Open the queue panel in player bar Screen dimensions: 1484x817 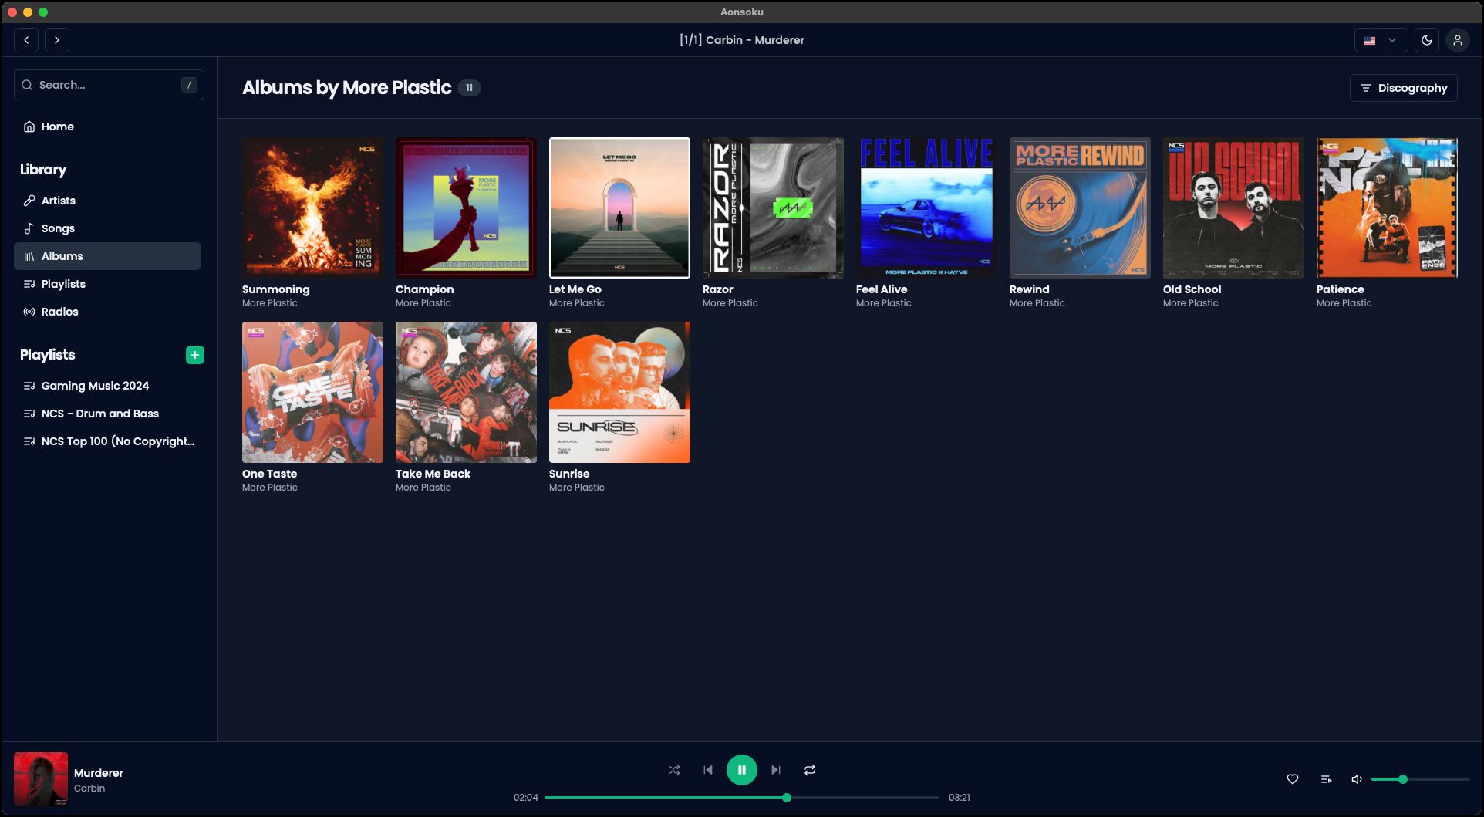[1326, 779]
